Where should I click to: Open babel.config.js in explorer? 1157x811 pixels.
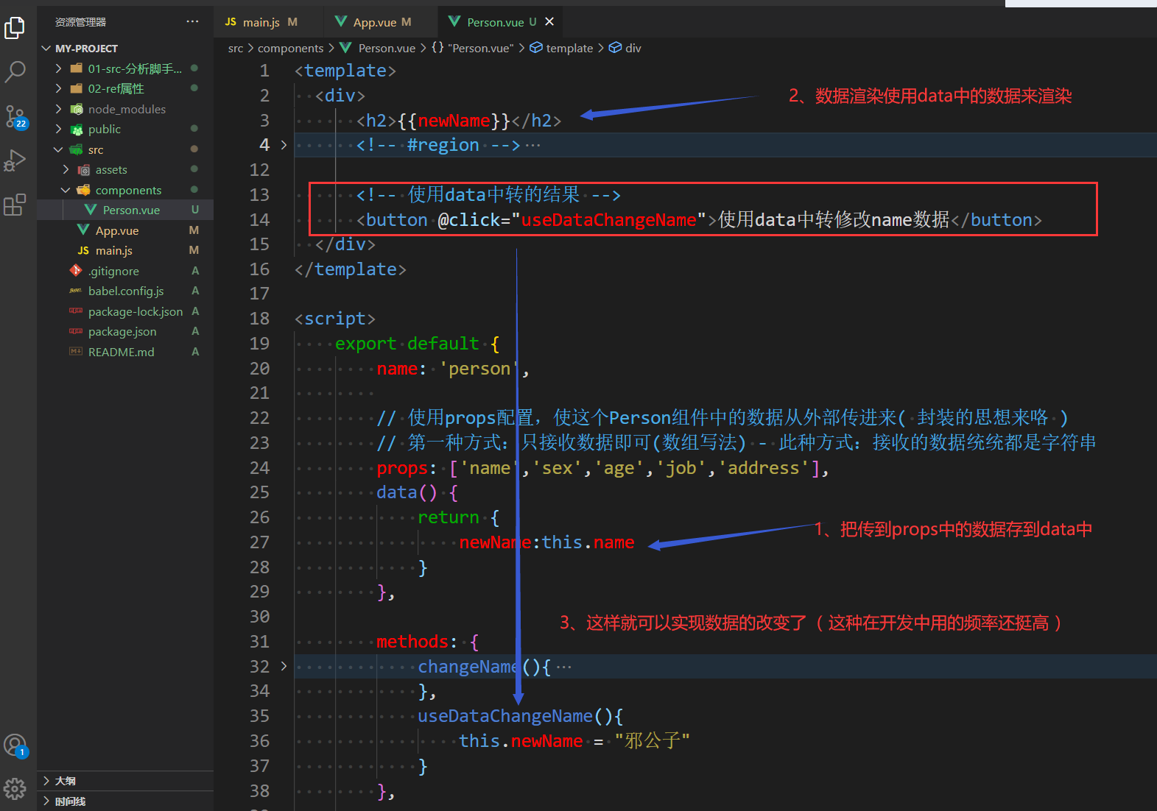point(125,291)
